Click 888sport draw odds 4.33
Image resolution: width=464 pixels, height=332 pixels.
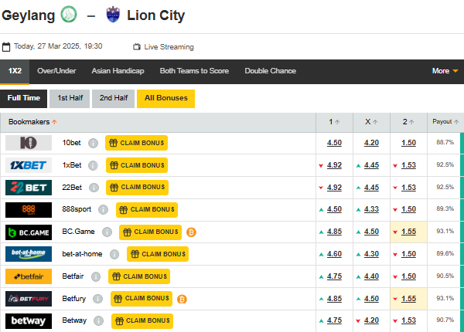pyautogui.click(x=371, y=209)
